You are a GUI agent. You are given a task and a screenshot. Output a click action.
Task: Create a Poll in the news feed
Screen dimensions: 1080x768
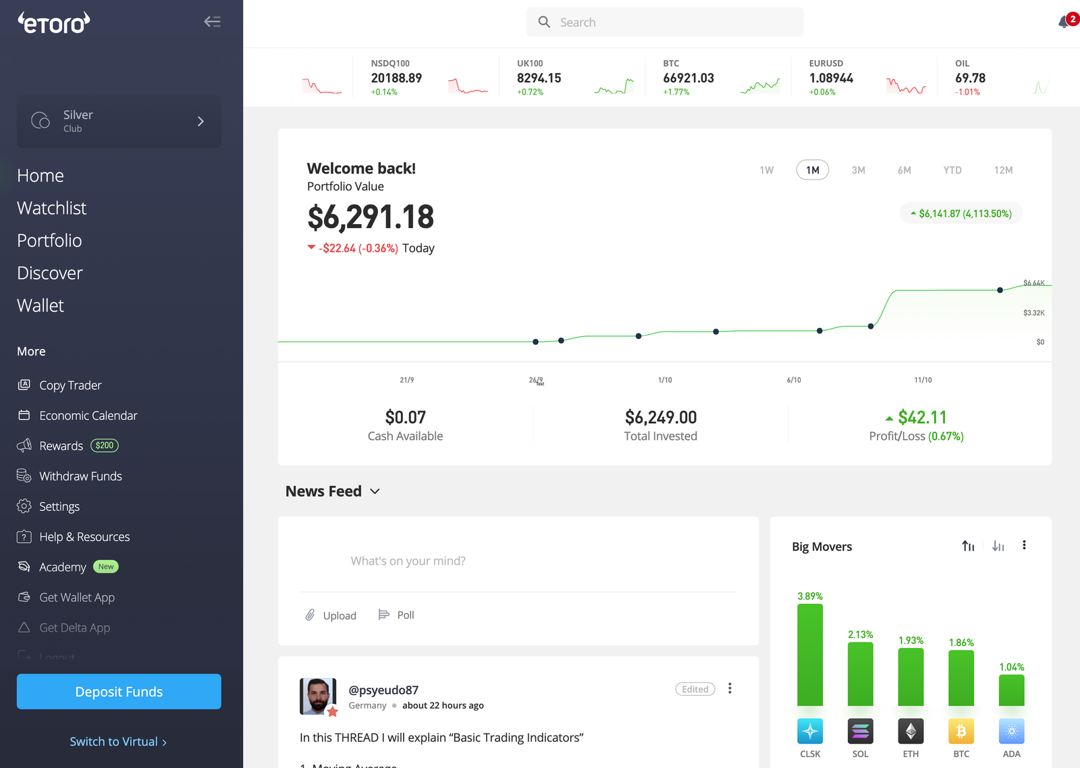coord(397,615)
